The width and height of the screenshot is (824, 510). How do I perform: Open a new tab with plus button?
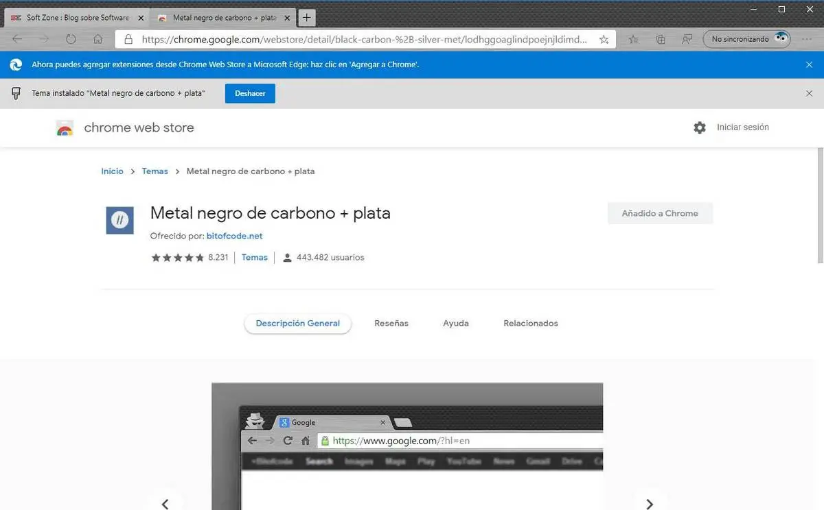[x=307, y=18]
